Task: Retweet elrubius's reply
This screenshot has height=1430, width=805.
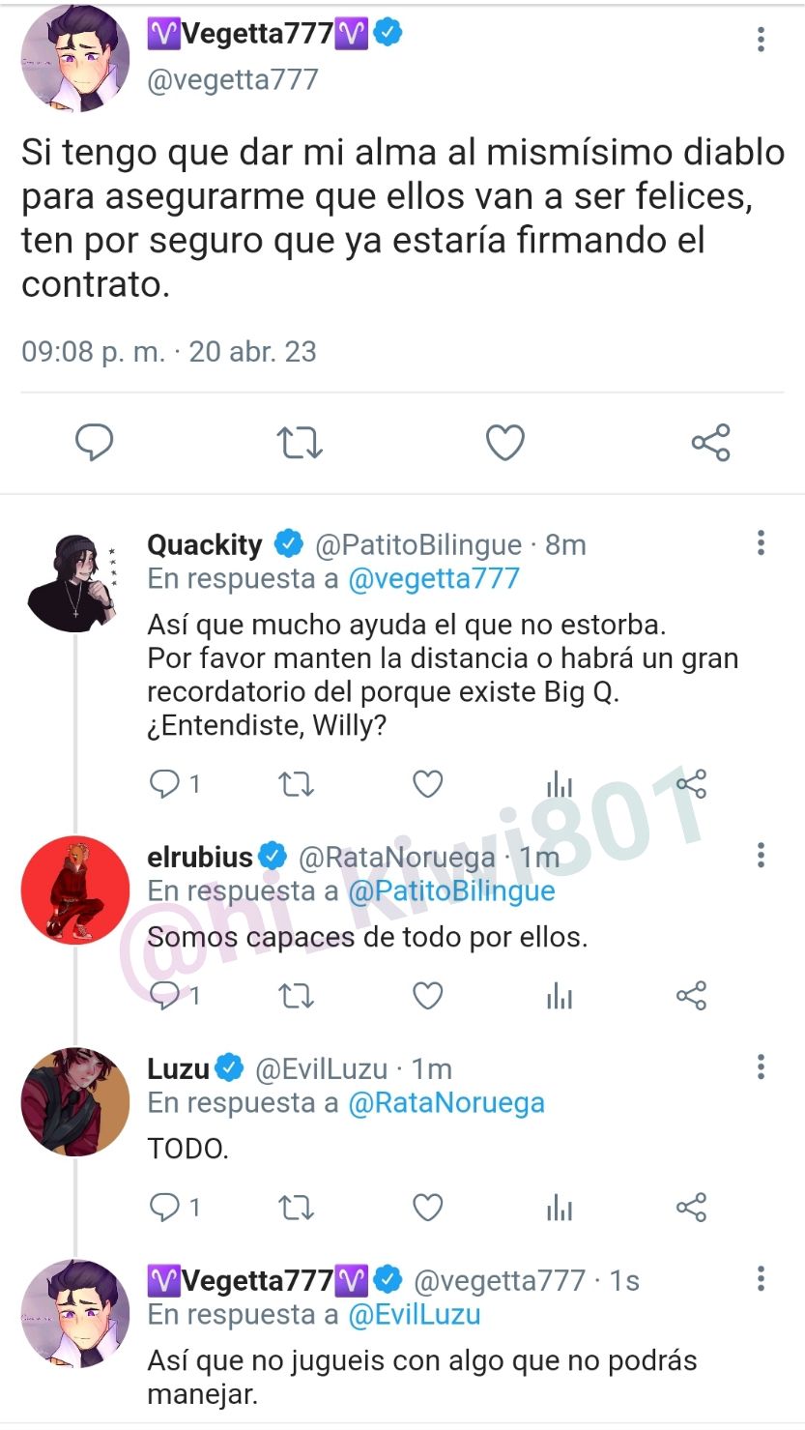Action: (x=297, y=995)
